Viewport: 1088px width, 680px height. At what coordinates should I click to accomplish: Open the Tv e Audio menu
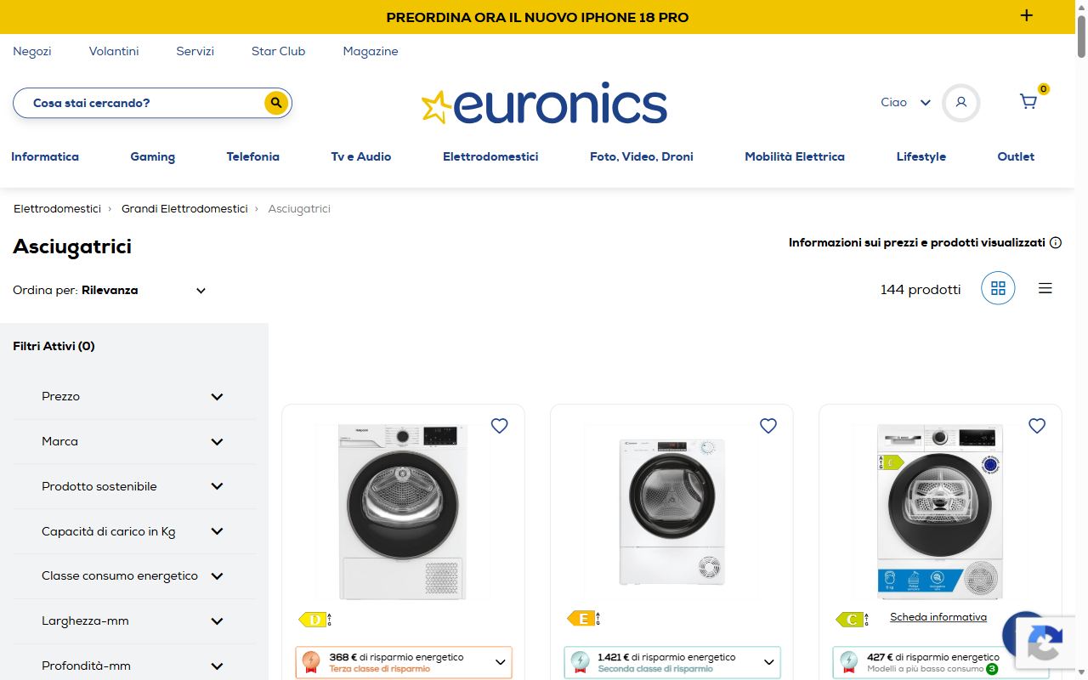pos(361,156)
